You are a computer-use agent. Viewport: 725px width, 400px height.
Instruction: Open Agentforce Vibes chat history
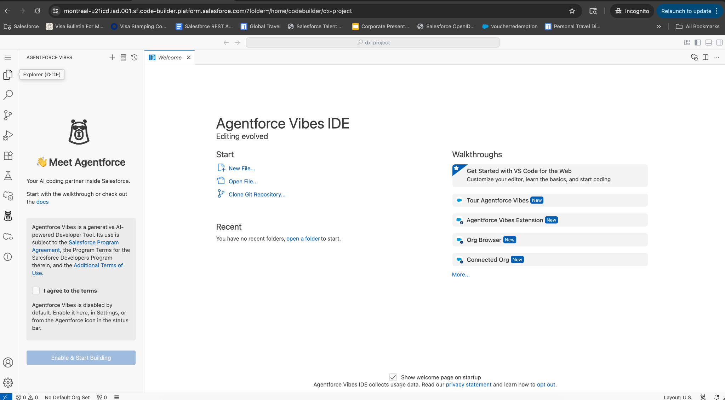(x=134, y=57)
